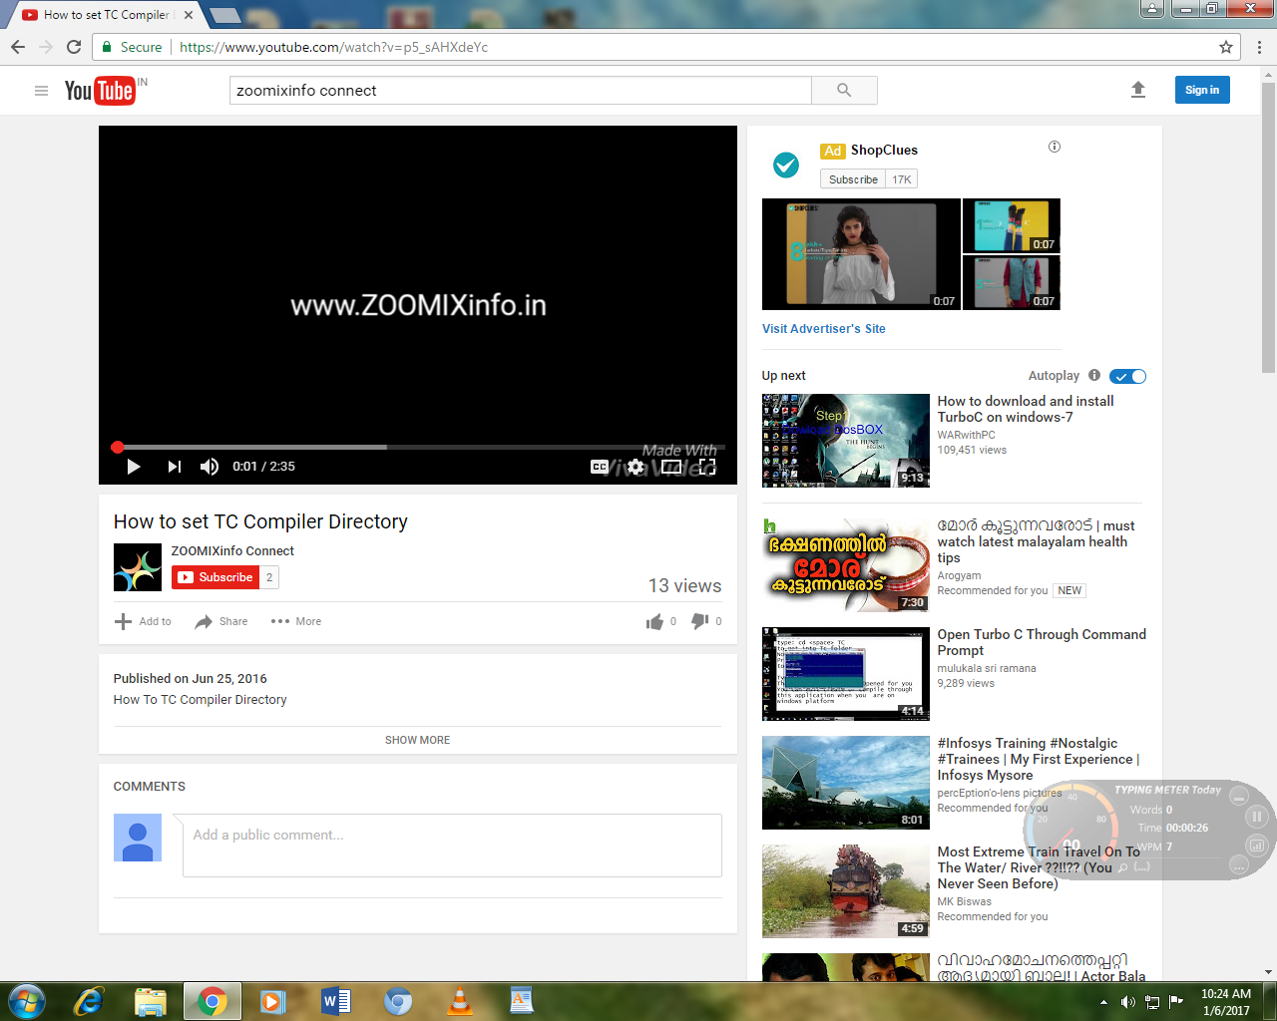This screenshot has height=1021, width=1277.
Task: Open Word from the taskbar
Action: (x=336, y=1000)
